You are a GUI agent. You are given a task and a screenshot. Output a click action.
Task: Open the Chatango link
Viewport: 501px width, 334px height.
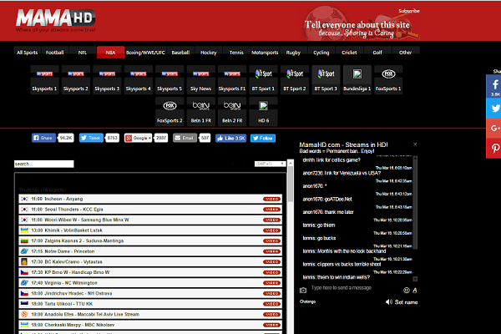307,301
